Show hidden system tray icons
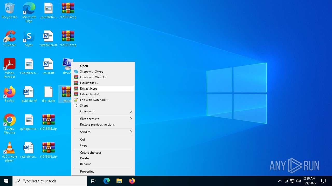The width and height of the screenshot is (332, 186). [x=280, y=181]
